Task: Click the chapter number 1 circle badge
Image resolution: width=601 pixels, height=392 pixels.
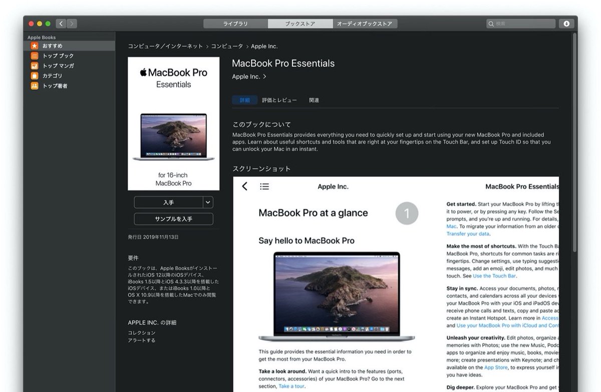Action: pos(407,214)
